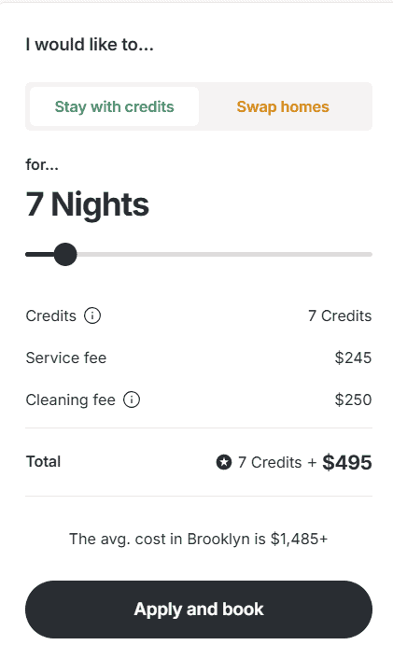This screenshot has height=645, width=393.
Task: Switch to the Swap homes tab
Action: pyautogui.click(x=283, y=106)
